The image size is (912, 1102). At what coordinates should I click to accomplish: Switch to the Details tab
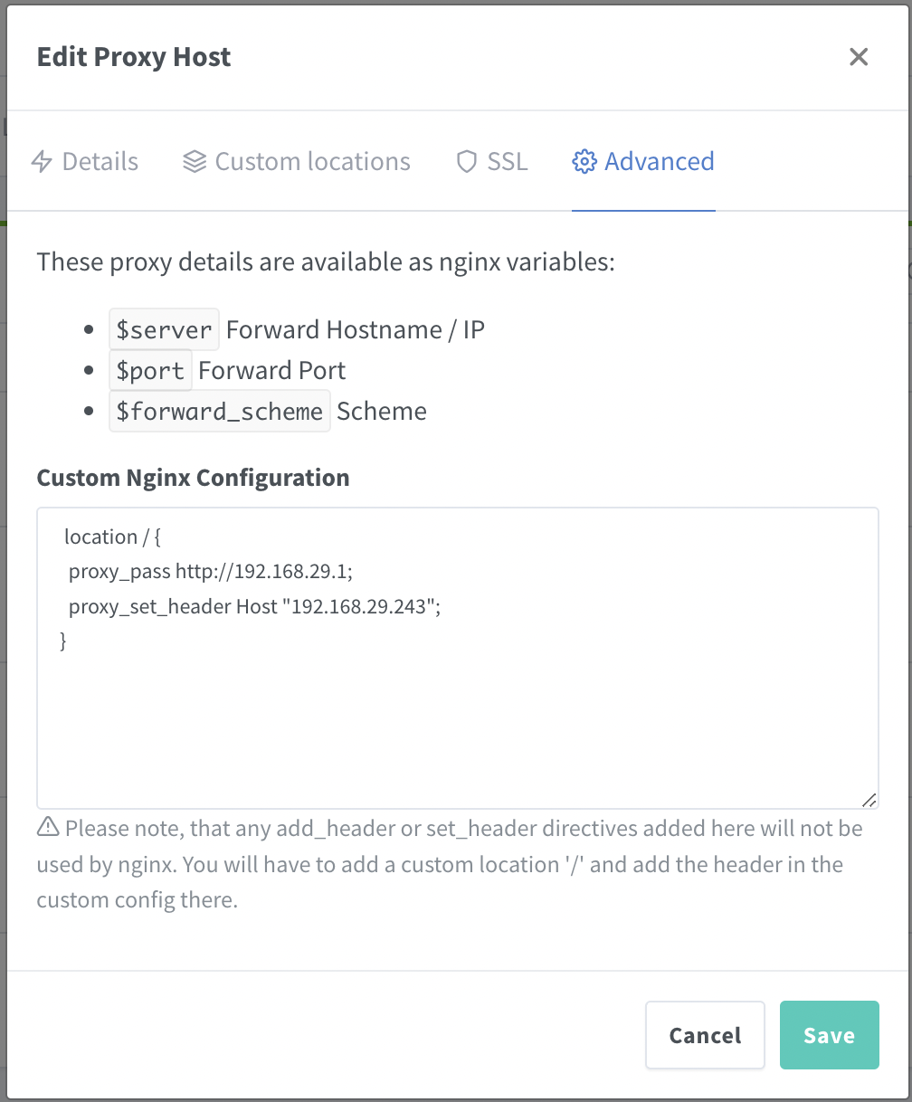(x=100, y=162)
